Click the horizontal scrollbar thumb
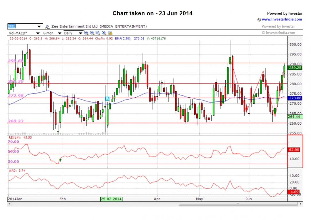 238,204
